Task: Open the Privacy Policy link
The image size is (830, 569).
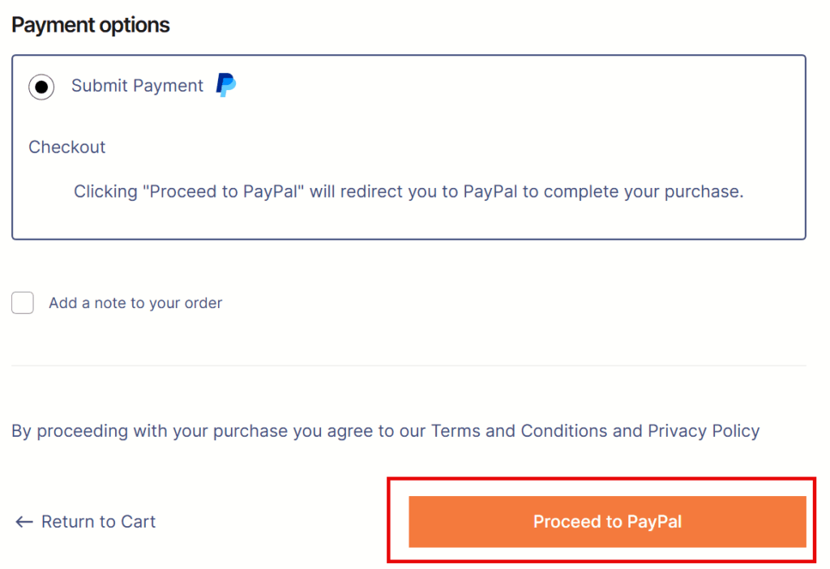Action: click(x=704, y=431)
